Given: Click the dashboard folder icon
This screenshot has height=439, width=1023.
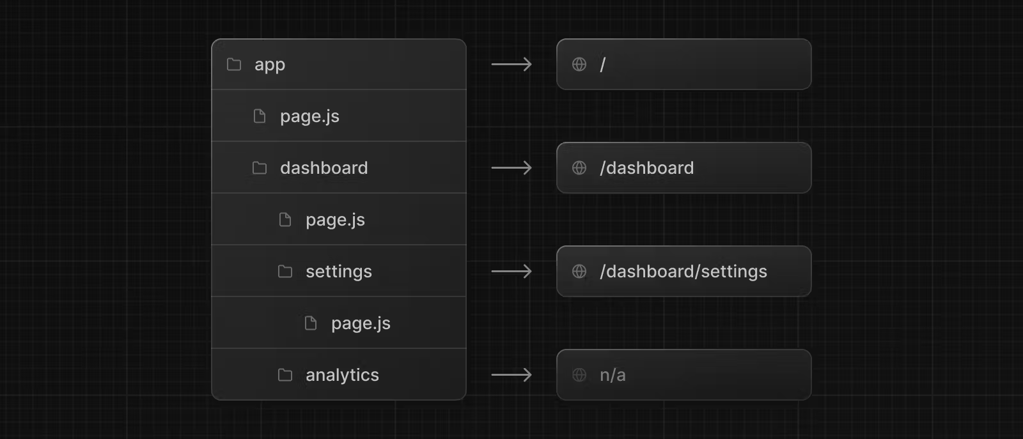Looking at the screenshot, I should point(260,168).
